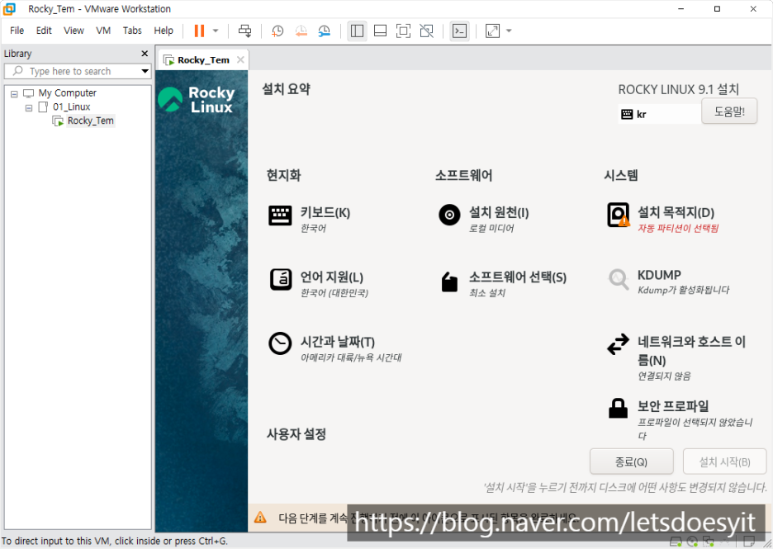Click the 설치 요약 heading
This screenshot has height=549, width=773.
pos(286,89)
